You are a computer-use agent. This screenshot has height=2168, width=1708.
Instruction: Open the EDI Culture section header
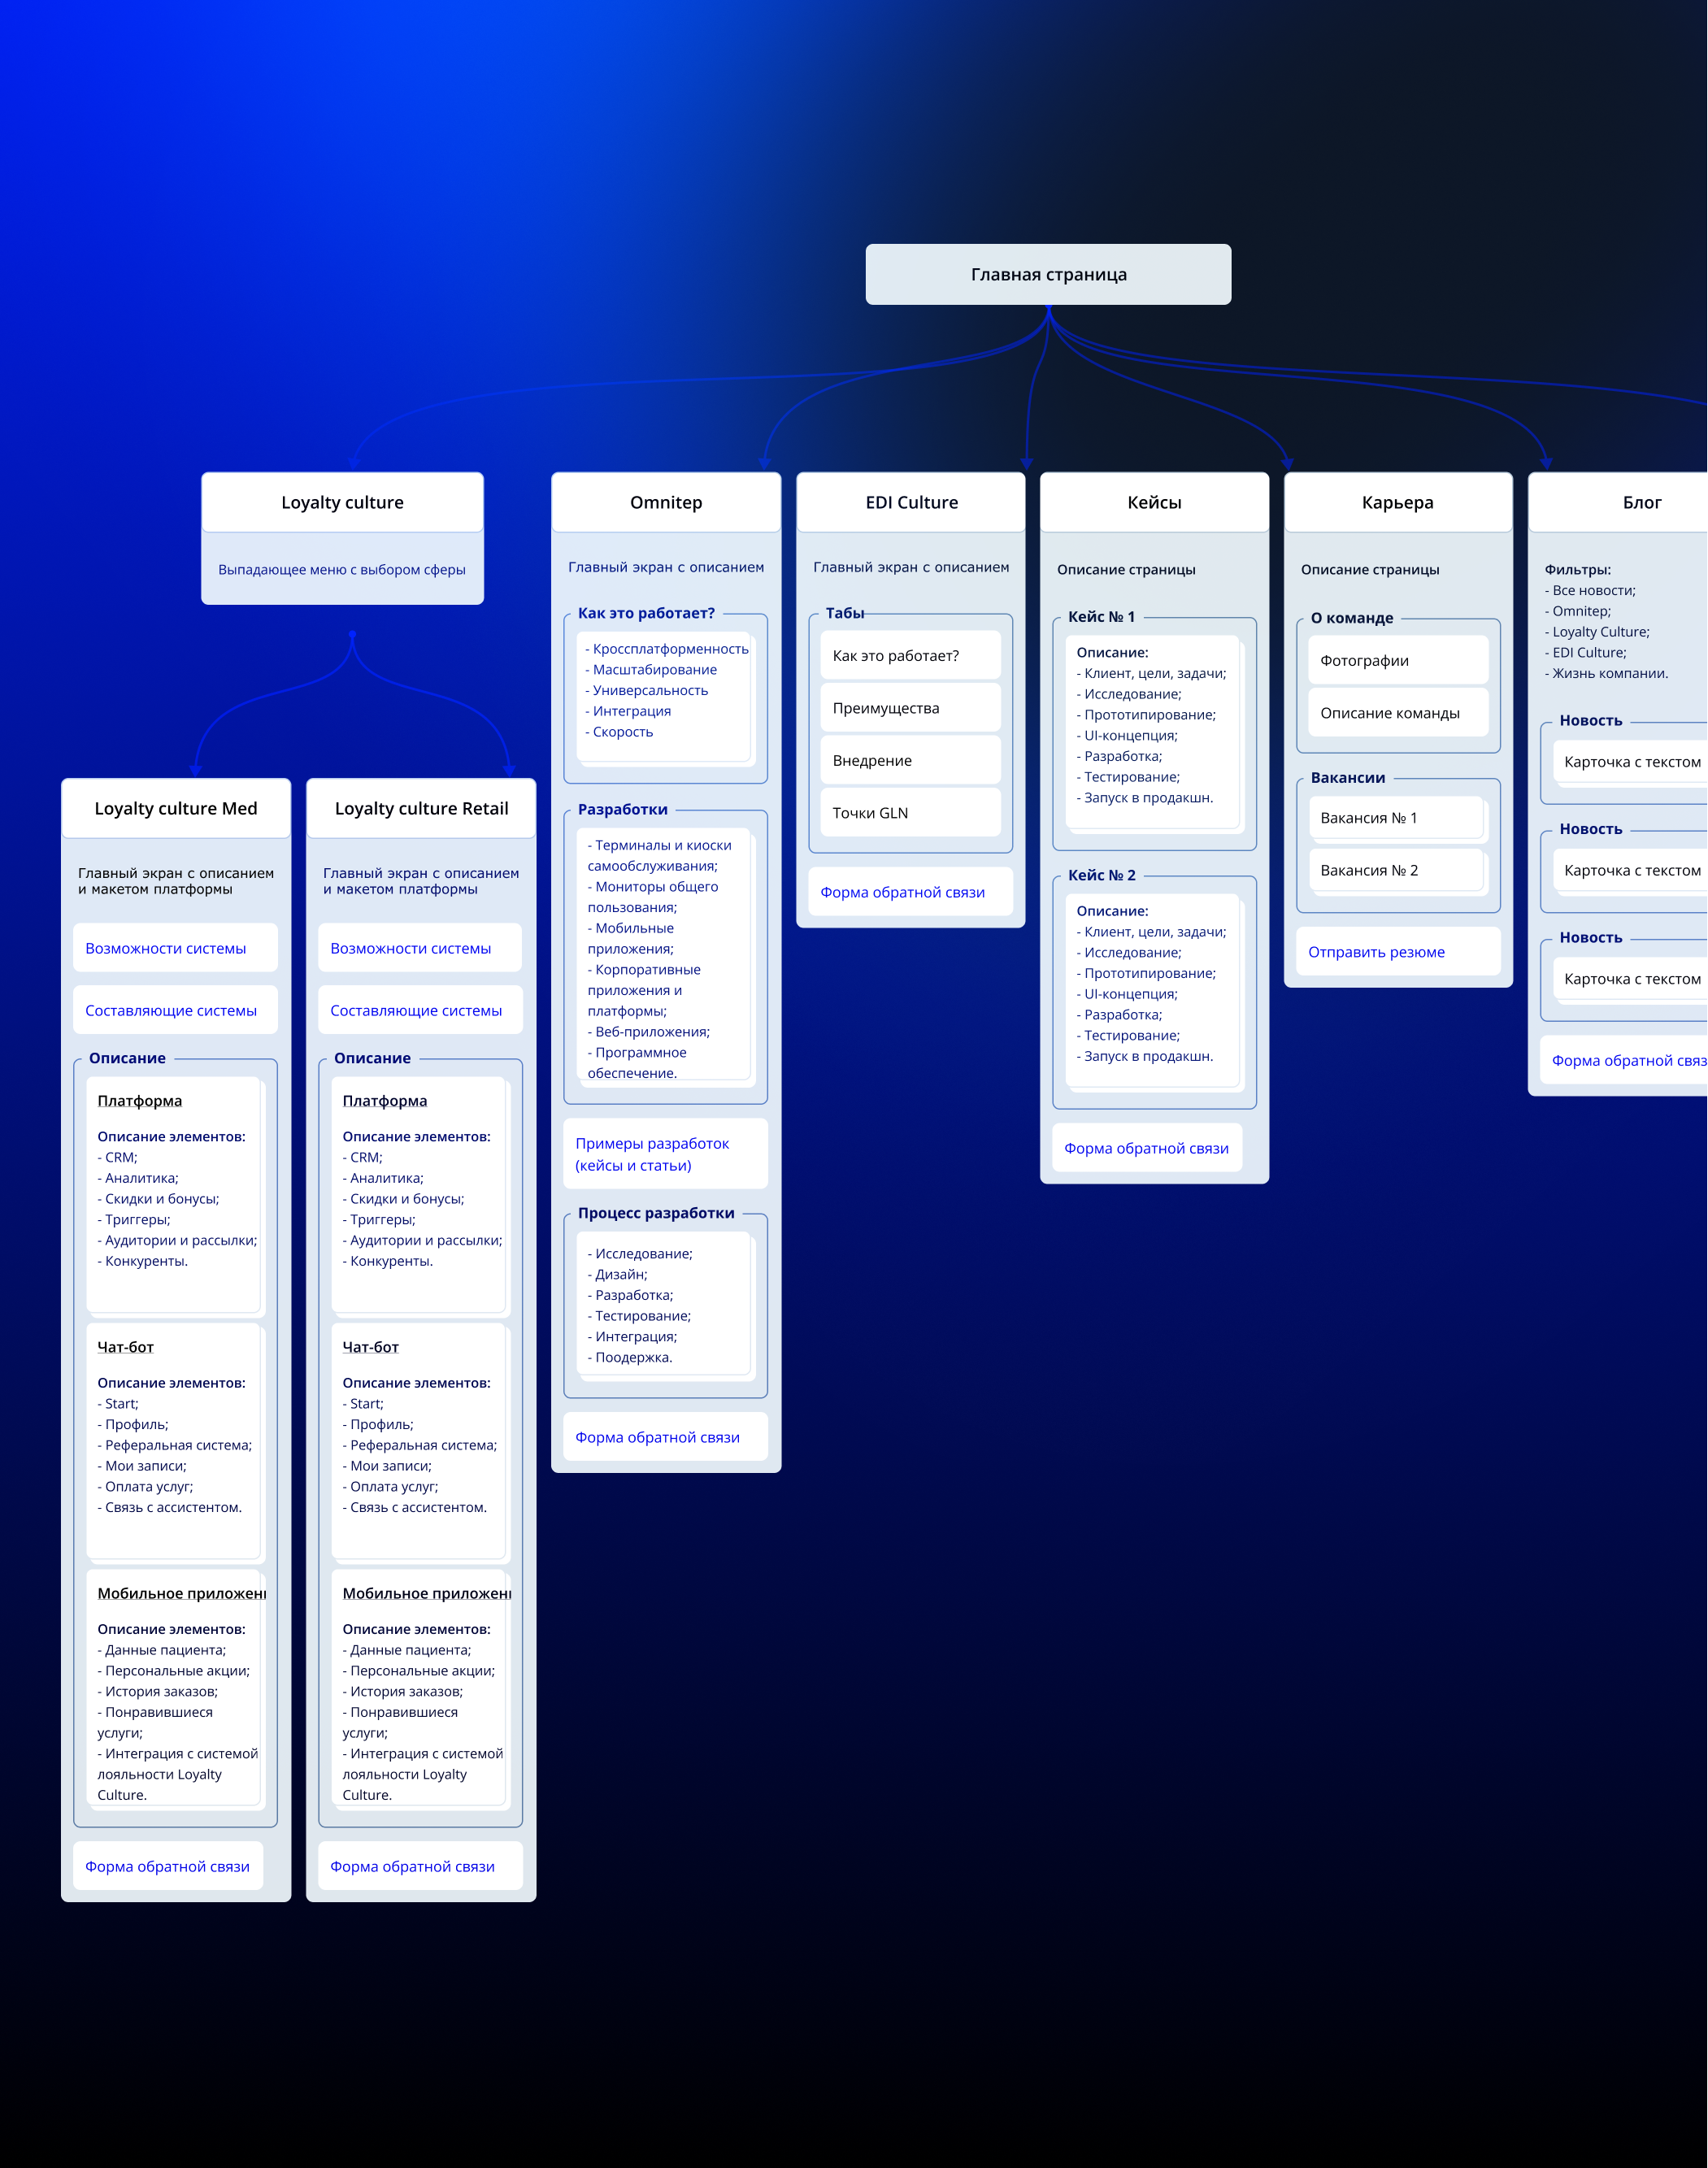pos(911,502)
